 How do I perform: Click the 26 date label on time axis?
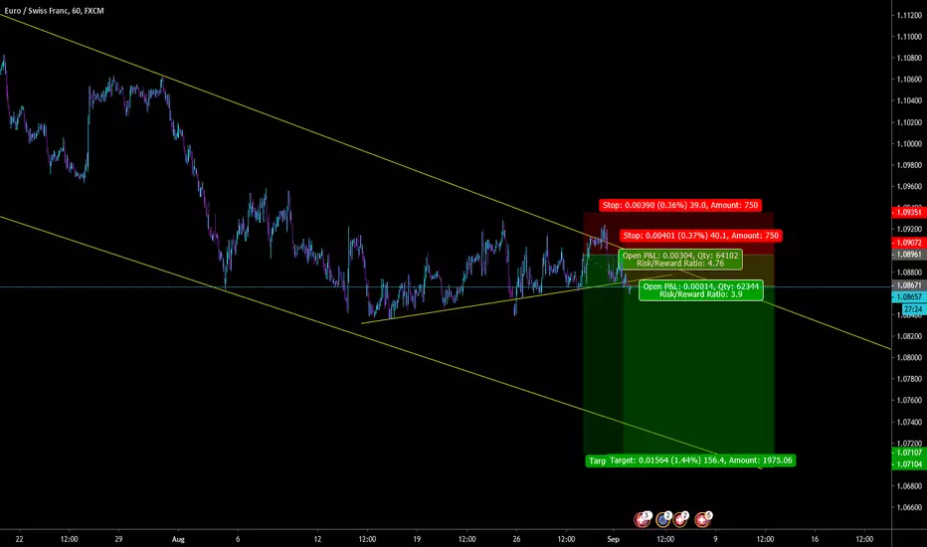tap(516, 539)
